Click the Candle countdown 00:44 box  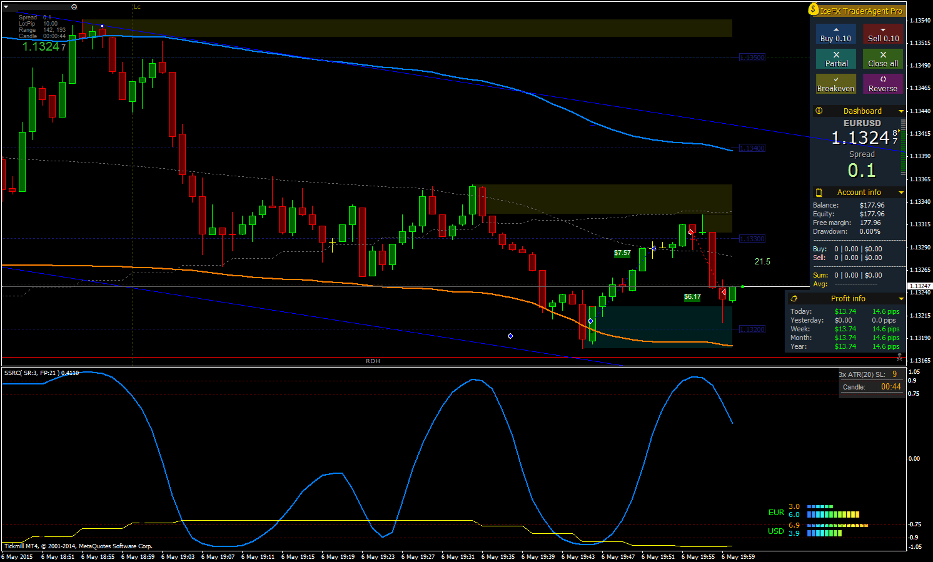pos(872,387)
